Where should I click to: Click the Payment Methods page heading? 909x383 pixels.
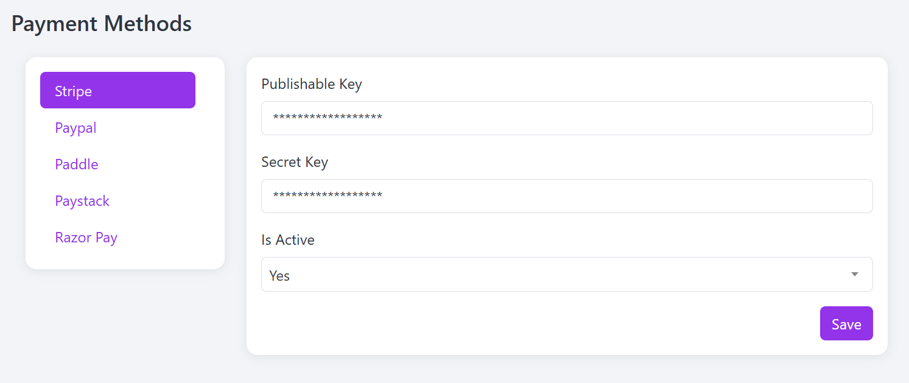102,24
